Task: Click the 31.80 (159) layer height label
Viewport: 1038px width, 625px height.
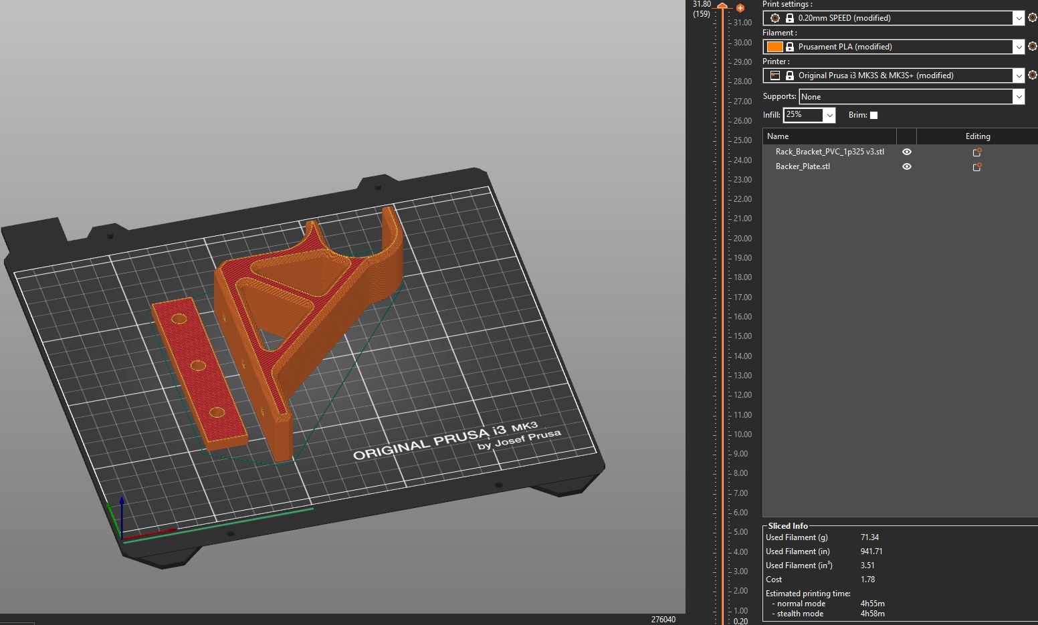Action: pos(702,9)
